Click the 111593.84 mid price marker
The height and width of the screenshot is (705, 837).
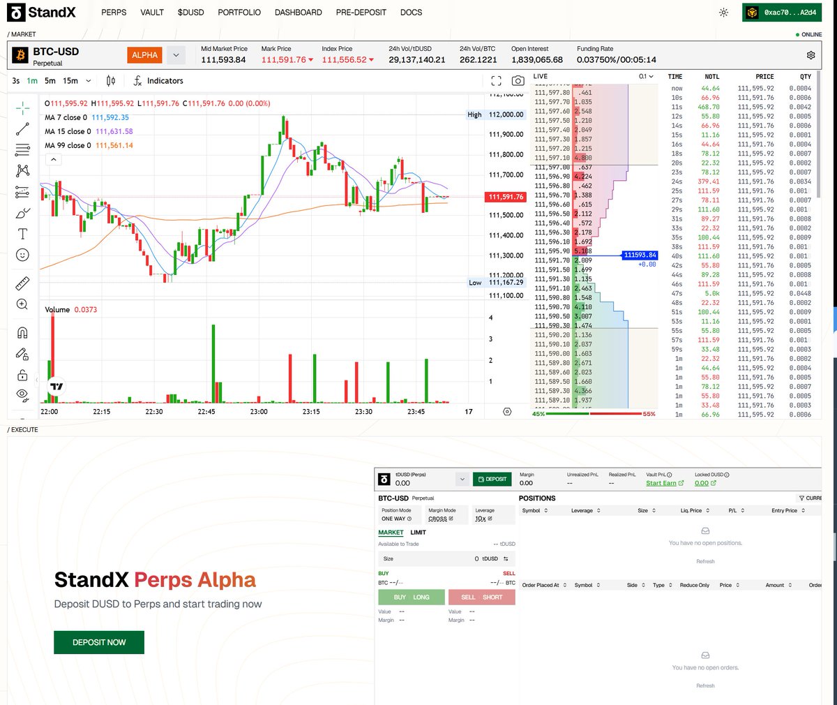640,255
